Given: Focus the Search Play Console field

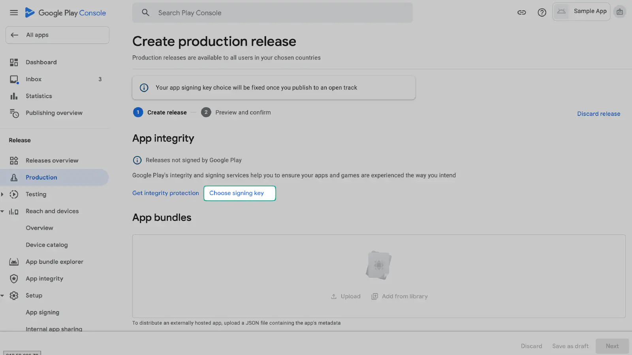Looking at the screenshot, I should click(x=273, y=13).
